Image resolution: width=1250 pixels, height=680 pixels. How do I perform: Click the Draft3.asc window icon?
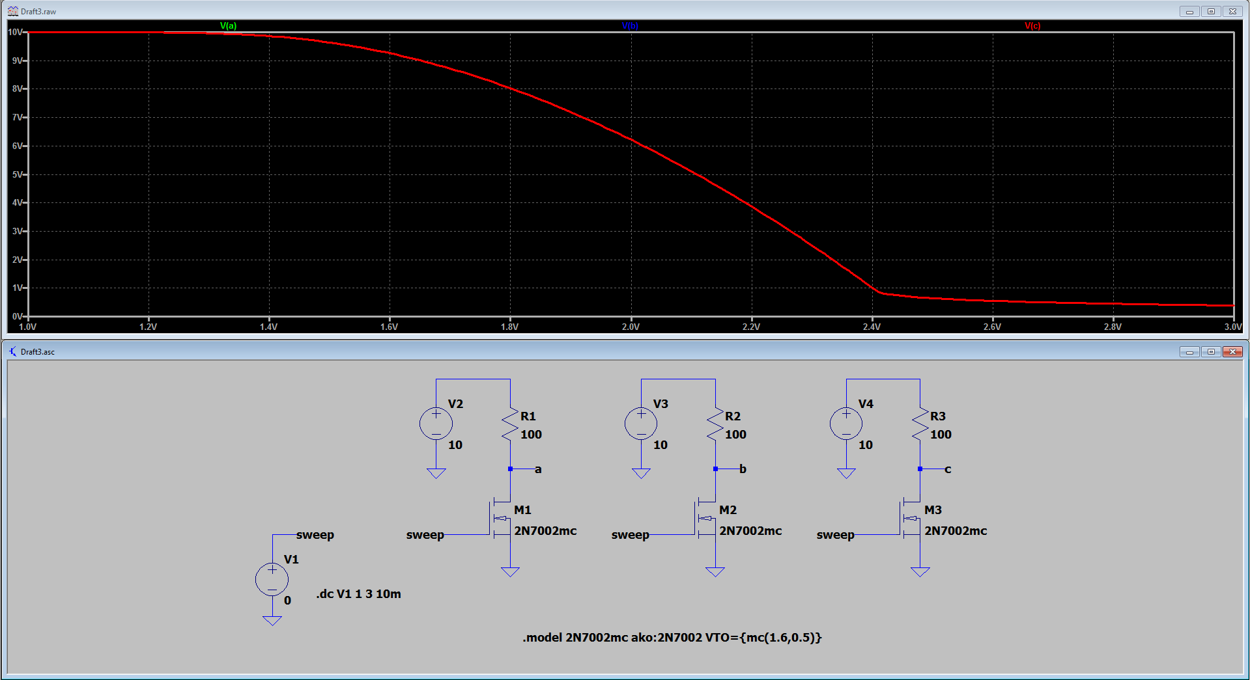[x=12, y=351]
